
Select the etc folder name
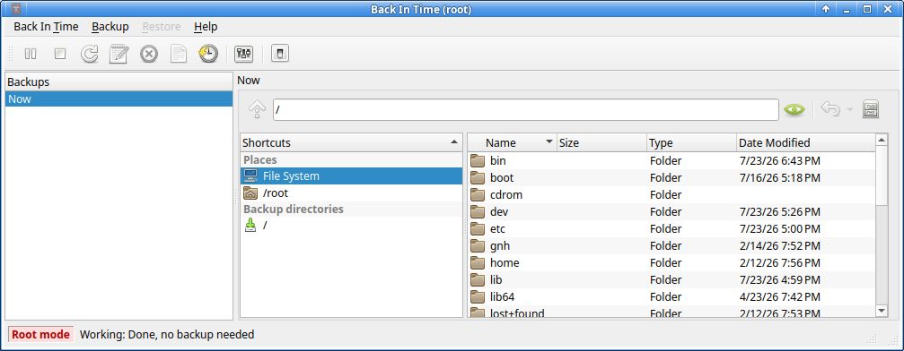(497, 228)
